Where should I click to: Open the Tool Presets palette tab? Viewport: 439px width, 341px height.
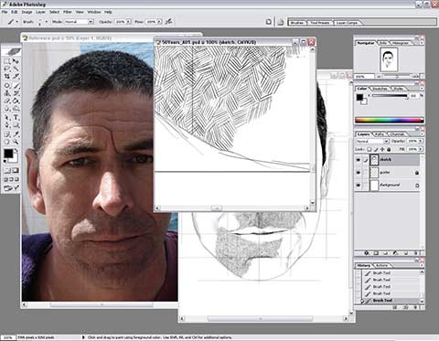320,23
